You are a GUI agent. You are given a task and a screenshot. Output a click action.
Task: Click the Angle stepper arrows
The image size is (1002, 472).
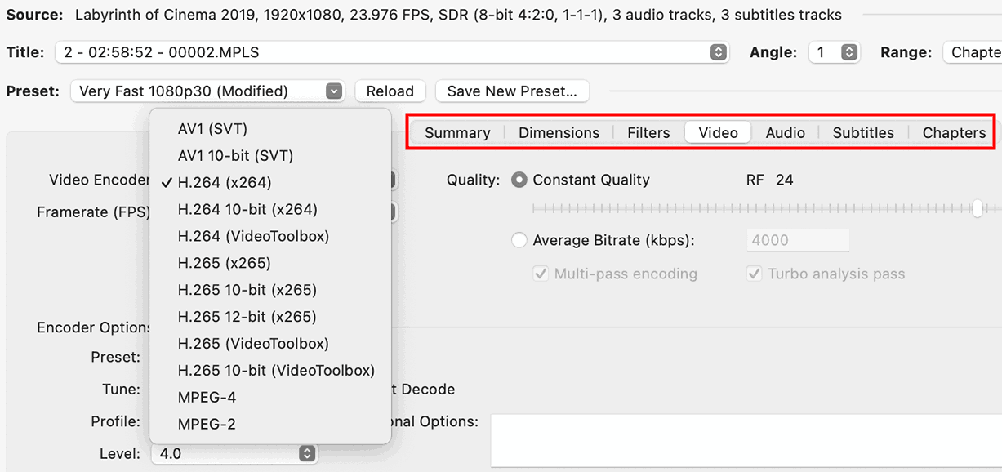tap(849, 52)
